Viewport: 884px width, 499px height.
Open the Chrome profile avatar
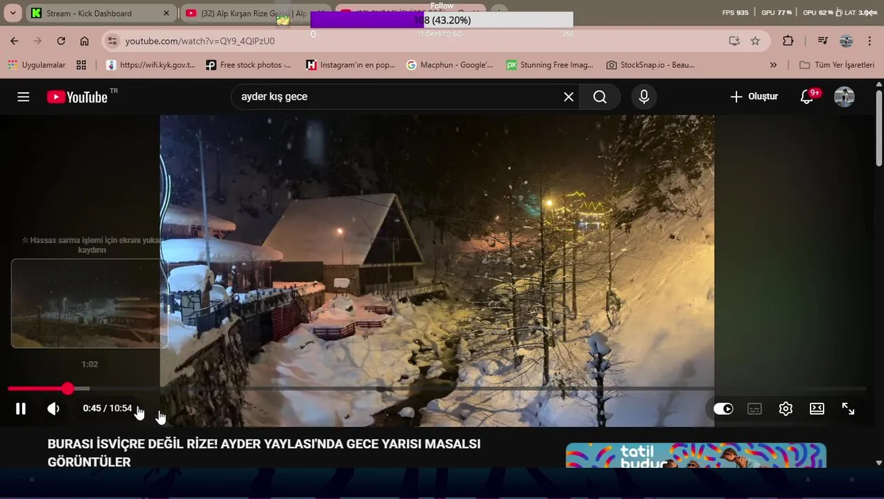pos(846,41)
